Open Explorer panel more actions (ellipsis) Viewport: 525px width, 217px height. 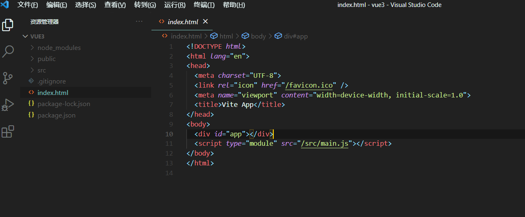coord(139,22)
